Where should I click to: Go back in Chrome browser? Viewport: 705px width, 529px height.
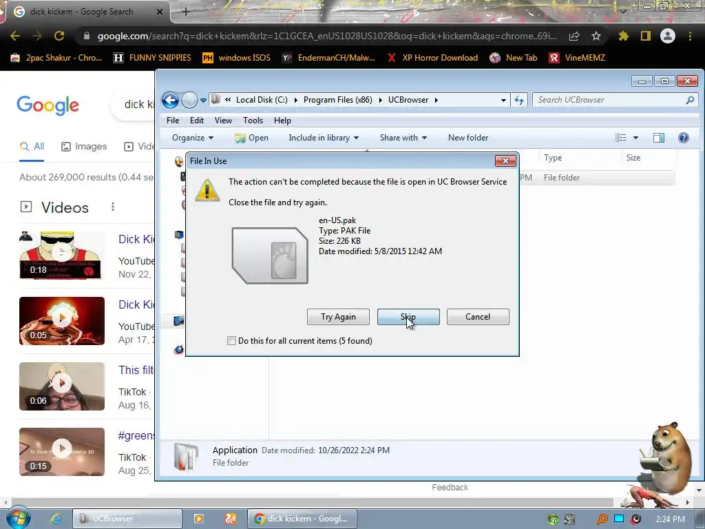tap(15, 36)
